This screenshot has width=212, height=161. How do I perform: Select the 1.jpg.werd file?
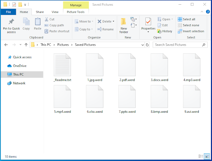95,67
